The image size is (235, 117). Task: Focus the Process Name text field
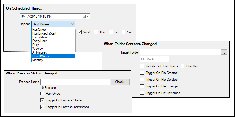click(x=75, y=82)
